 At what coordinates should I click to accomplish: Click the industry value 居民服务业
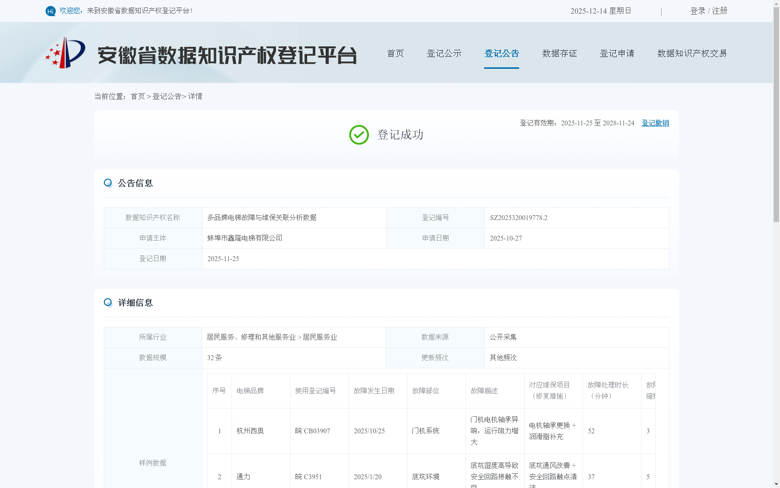pyautogui.click(x=320, y=337)
